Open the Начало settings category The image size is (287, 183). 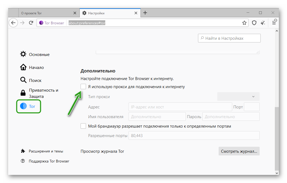click(x=32, y=67)
